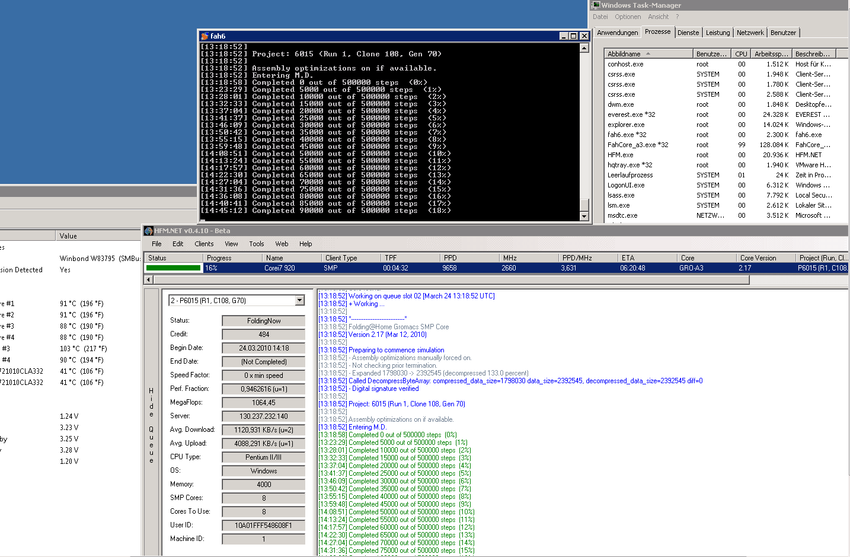Image resolution: width=850 pixels, height=557 pixels.
Task: Click the Windows Task-Manager title icon
Action: pyautogui.click(x=596, y=5)
